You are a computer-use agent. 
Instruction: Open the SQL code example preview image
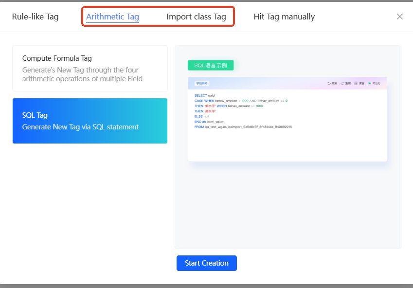pos(287,119)
